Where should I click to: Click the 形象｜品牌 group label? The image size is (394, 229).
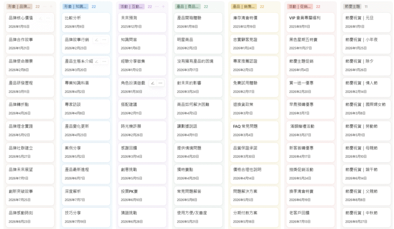(19, 6)
